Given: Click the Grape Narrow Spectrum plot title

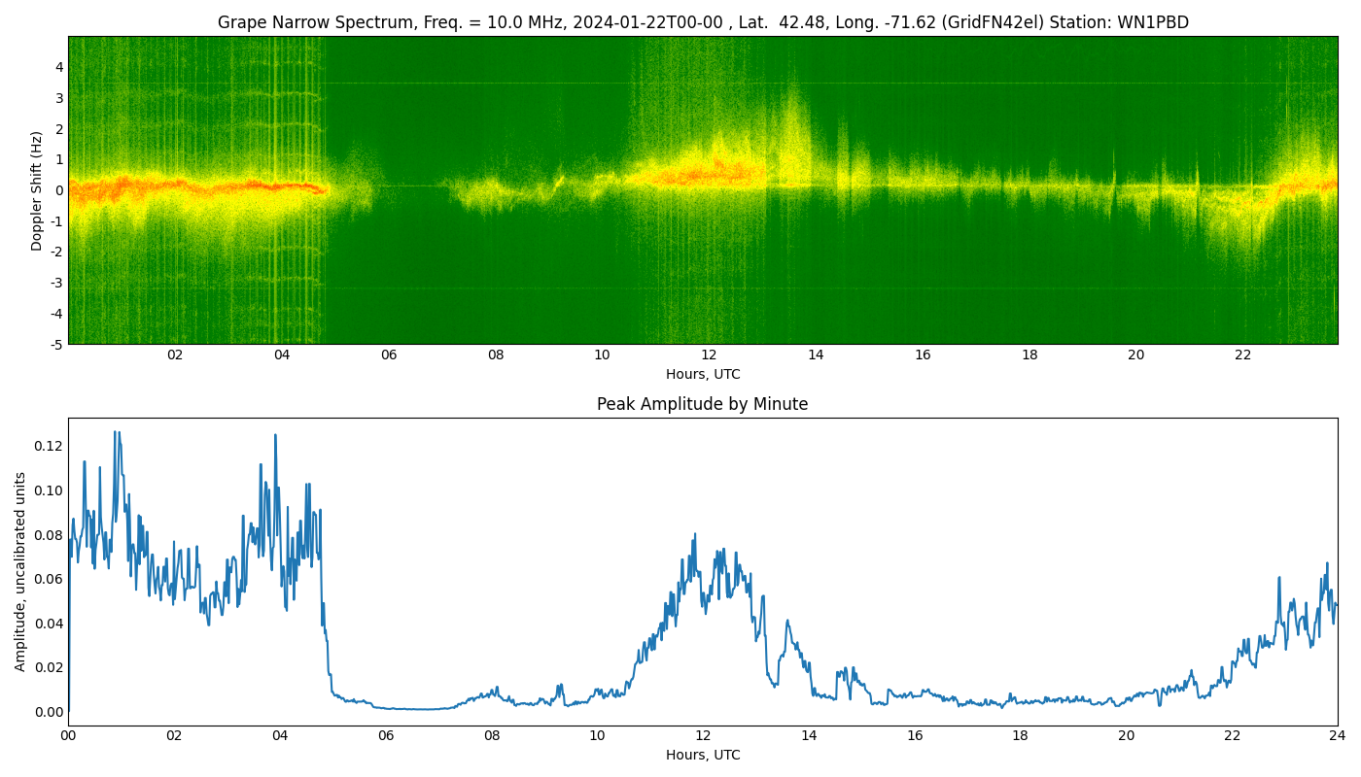Looking at the screenshot, I should pos(702,22).
